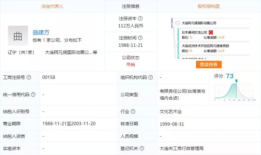Select shareholder 日本德间交流公司
The image size is (261, 155).
pos(194,32)
